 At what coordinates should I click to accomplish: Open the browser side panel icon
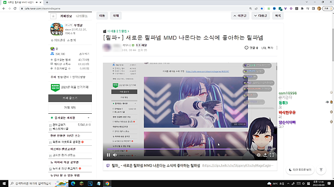pyautogui.click(x=314, y=8)
